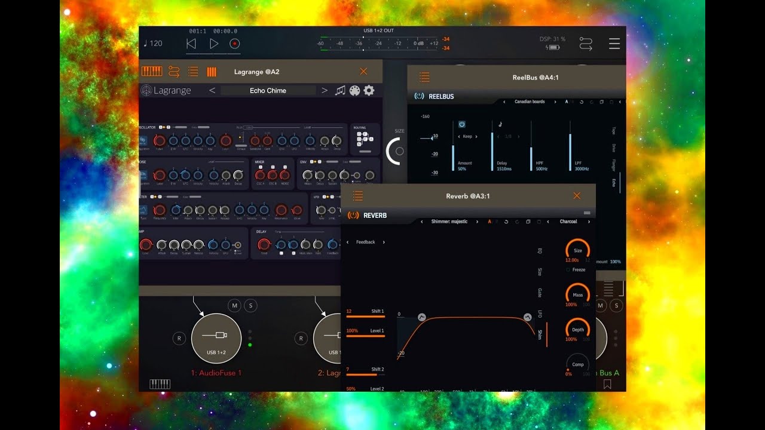Switch to the EQ tab in Reverb
The height and width of the screenshot is (430, 765).
click(540, 251)
